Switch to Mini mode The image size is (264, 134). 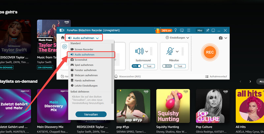pyautogui.click(x=200, y=30)
